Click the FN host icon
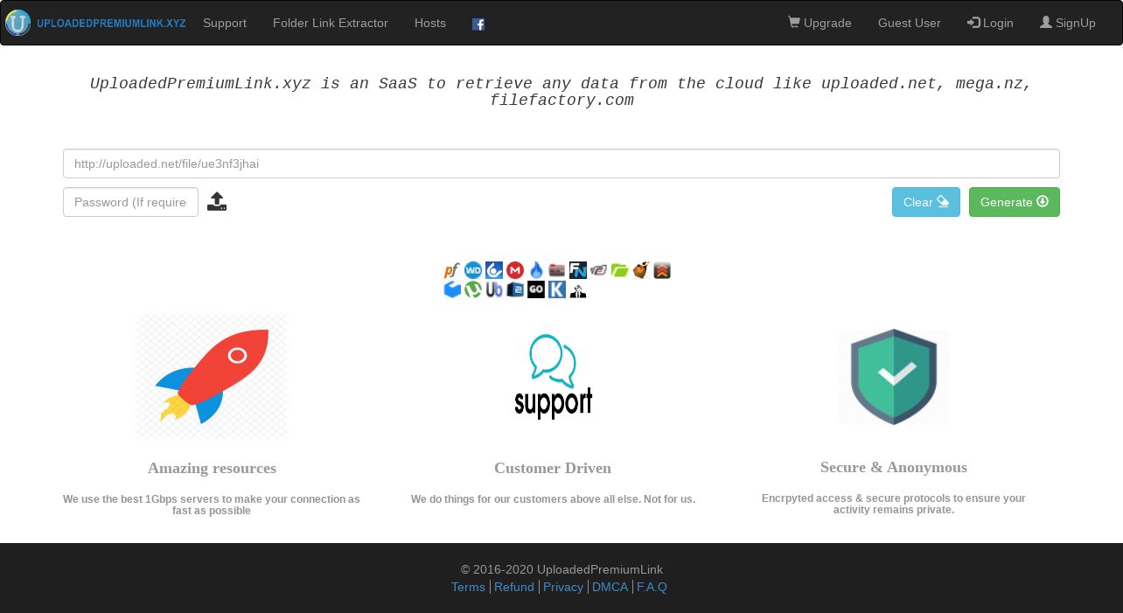The height and width of the screenshot is (613, 1123). pos(578,270)
